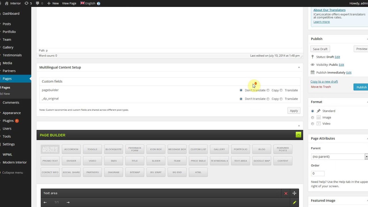Collapse the panel above Page Builder header

pyautogui.click(x=299, y=126)
